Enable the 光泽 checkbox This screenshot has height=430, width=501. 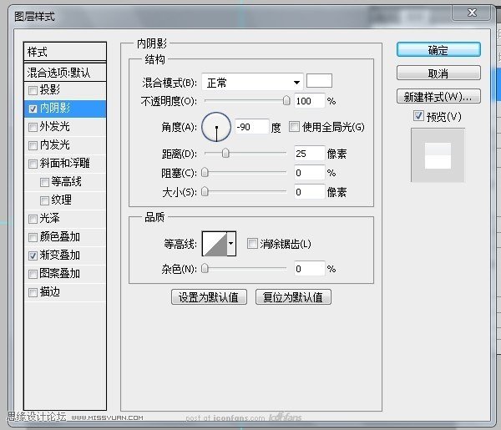[x=33, y=219]
